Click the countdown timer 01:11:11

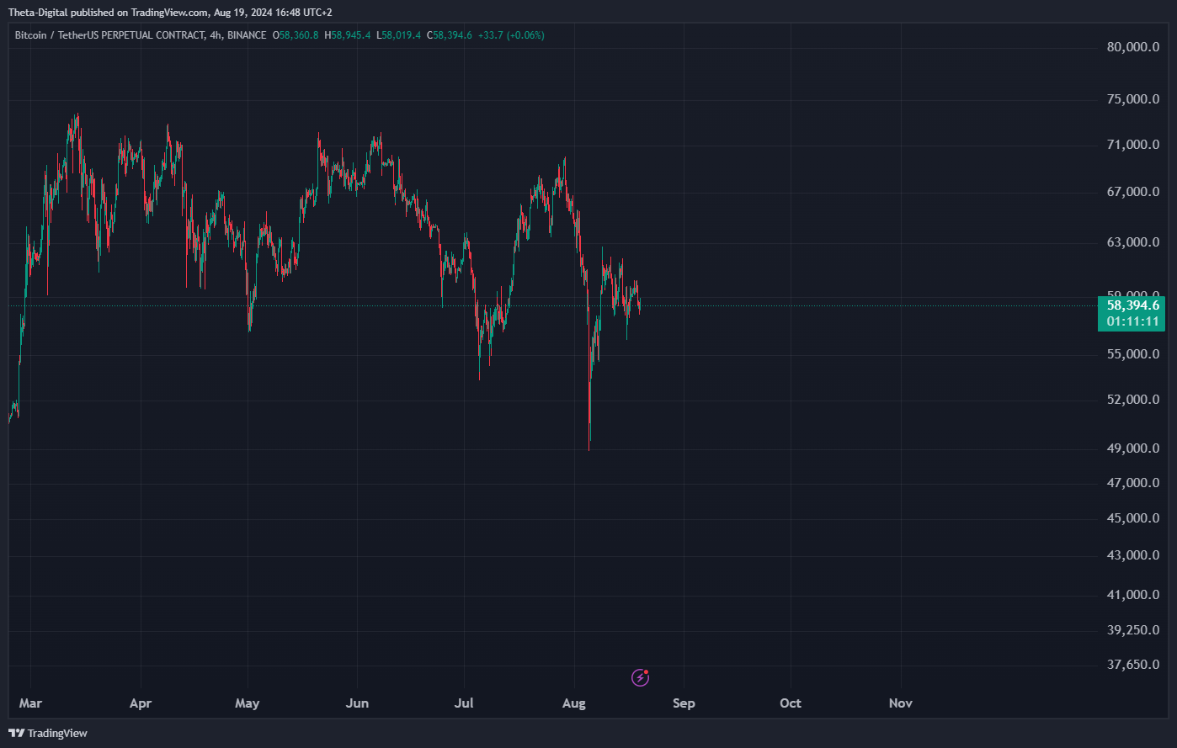(x=1132, y=321)
